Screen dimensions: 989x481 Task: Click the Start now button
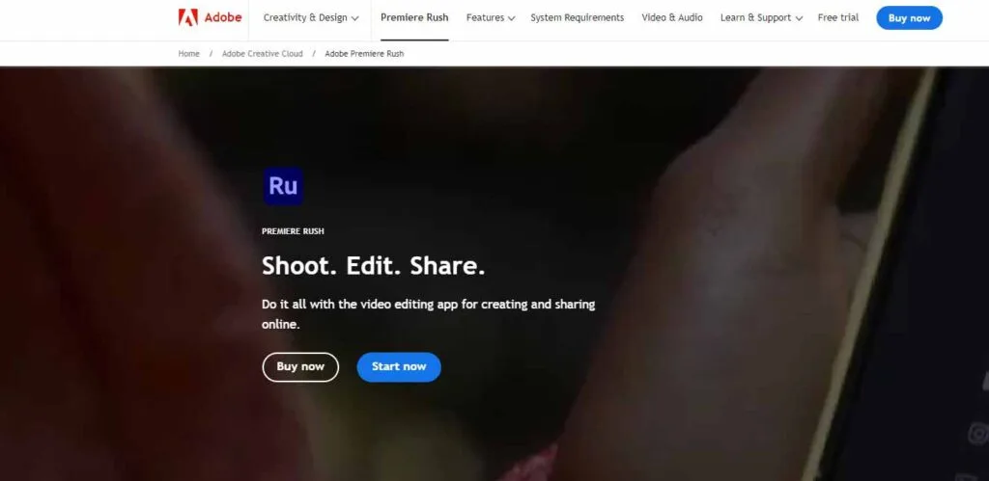click(399, 367)
